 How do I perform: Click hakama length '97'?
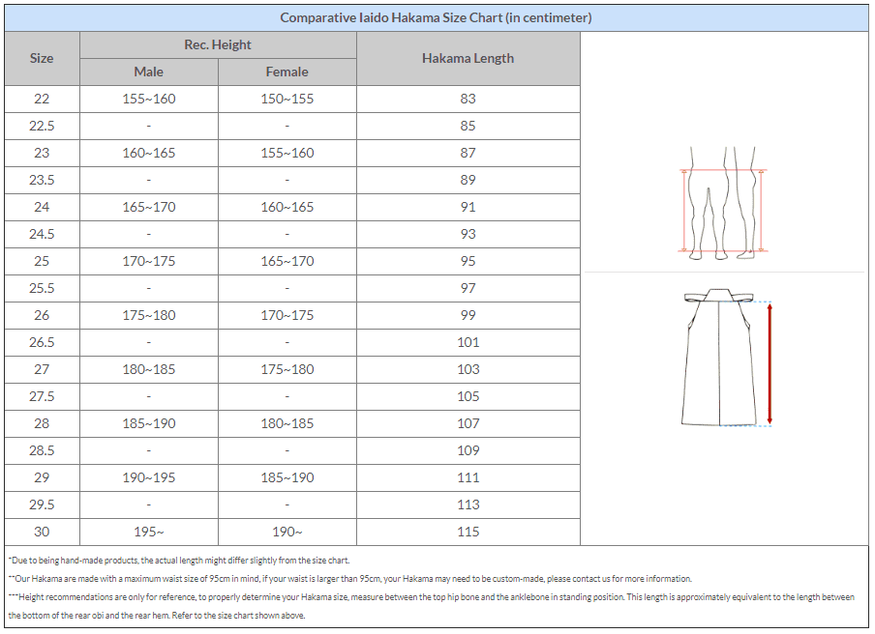(468, 289)
